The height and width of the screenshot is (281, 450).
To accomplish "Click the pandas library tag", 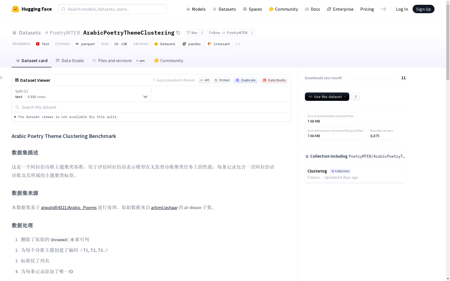I will coord(192,44).
